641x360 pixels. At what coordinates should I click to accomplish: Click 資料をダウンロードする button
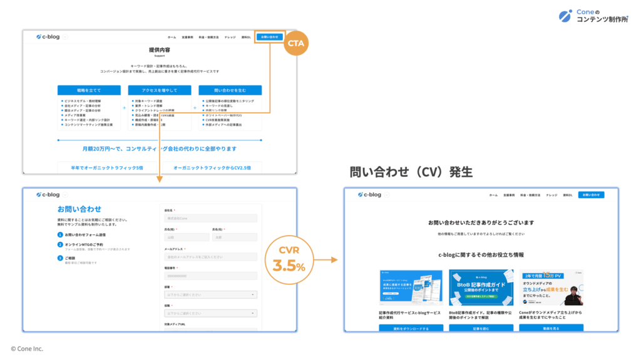coord(411,328)
